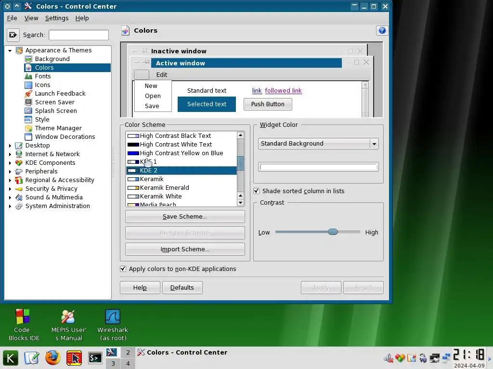Open MEPIS User's Manual desktop icon
This screenshot has width=493, height=369.
(x=68, y=317)
